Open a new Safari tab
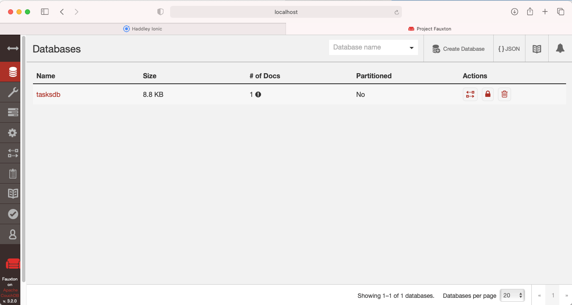The height and width of the screenshot is (305, 572). coord(545,12)
